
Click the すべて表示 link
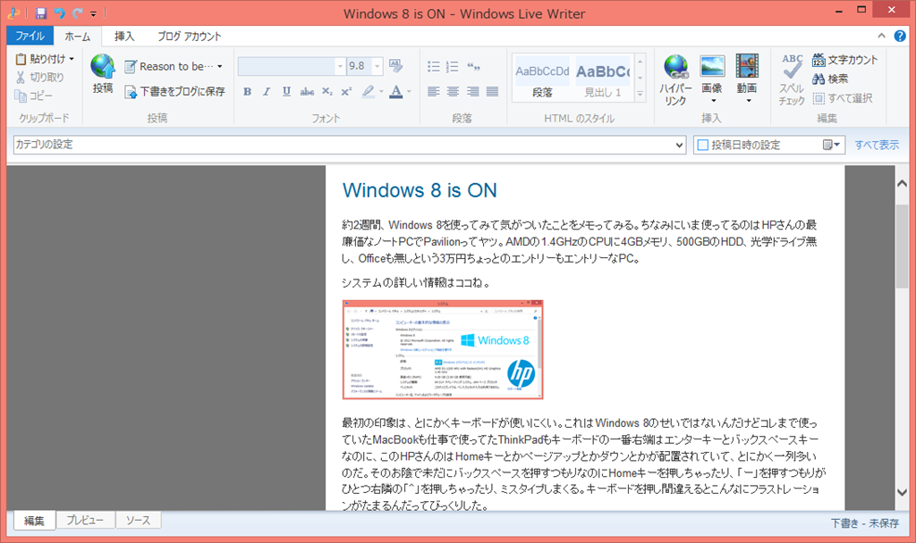click(877, 145)
